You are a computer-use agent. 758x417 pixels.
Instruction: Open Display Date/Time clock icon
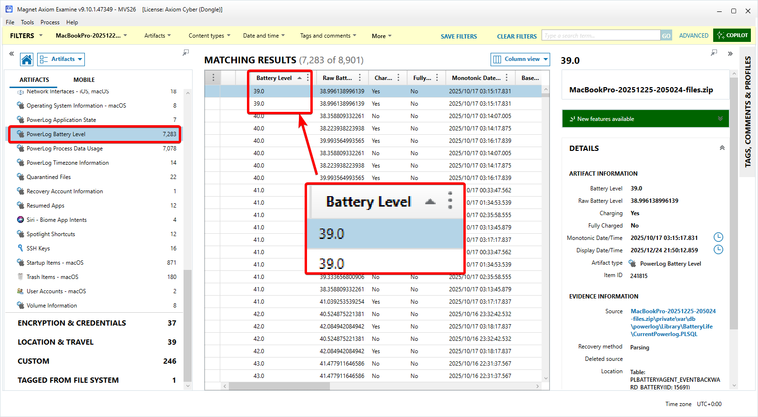718,249
